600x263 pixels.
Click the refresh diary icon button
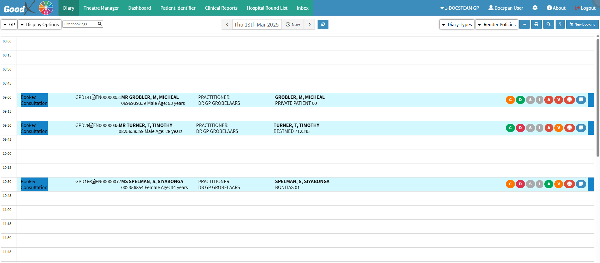(323, 24)
